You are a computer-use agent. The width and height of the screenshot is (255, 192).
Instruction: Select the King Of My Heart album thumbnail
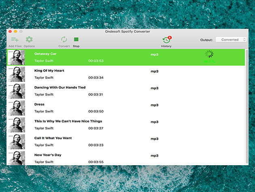17,74
